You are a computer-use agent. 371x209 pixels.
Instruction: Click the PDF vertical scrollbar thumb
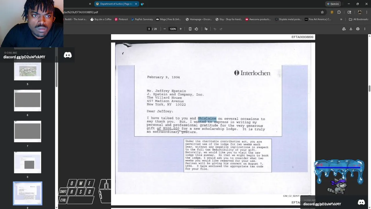(x=369, y=89)
